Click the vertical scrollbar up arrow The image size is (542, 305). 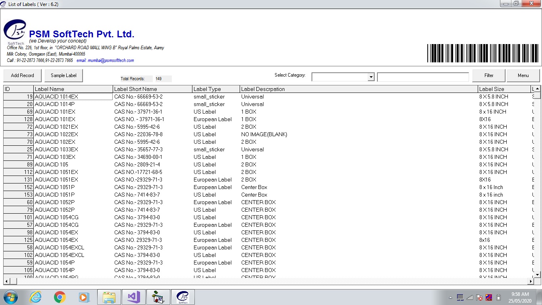point(537,89)
